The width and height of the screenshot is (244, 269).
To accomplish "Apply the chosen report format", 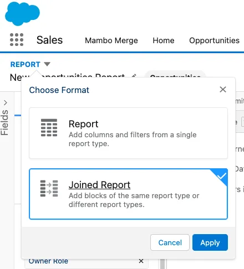I will (x=210, y=242).
